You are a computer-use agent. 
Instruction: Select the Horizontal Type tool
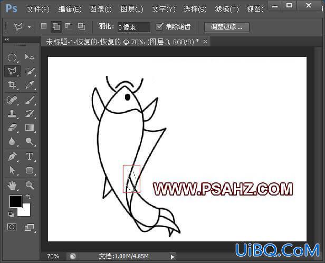pos(30,157)
